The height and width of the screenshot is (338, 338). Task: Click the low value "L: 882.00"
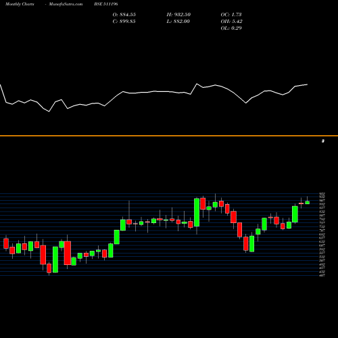click(178, 22)
